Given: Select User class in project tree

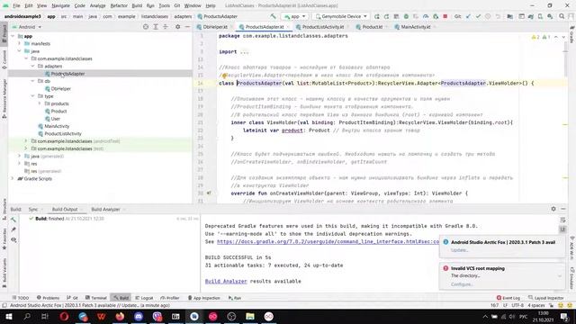Looking at the screenshot, I should coord(55,119).
